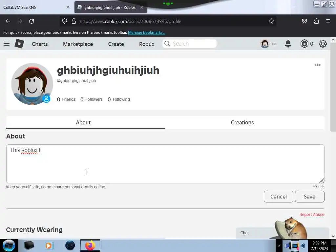Open the Charts page
This screenshot has height=252, width=336.
(40, 44)
